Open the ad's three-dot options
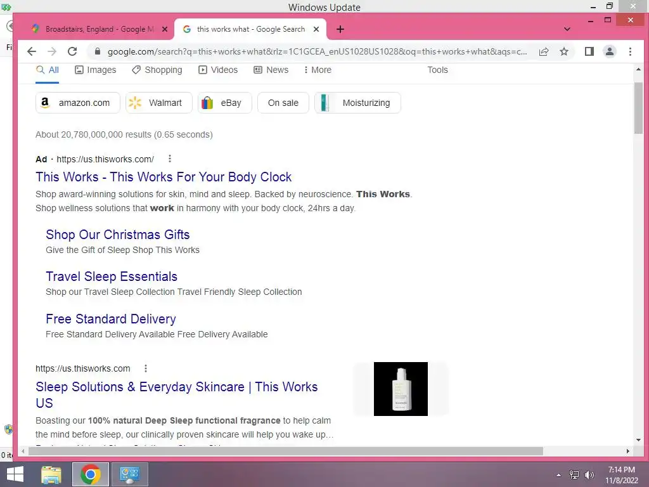Image resolution: width=649 pixels, height=487 pixels. (x=170, y=159)
